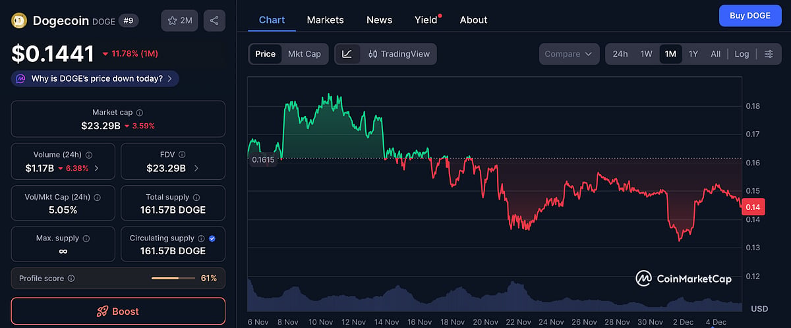This screenshot has height=328, width=791.
Task: Switch to TradingView chart mode
Action: pos(398,54)
